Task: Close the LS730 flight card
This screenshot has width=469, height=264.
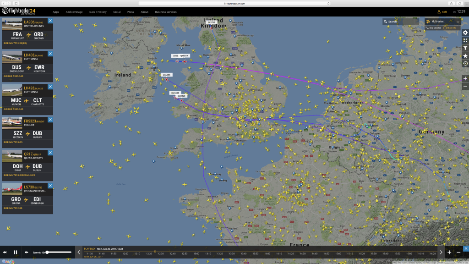Action: tap(50, 186)
